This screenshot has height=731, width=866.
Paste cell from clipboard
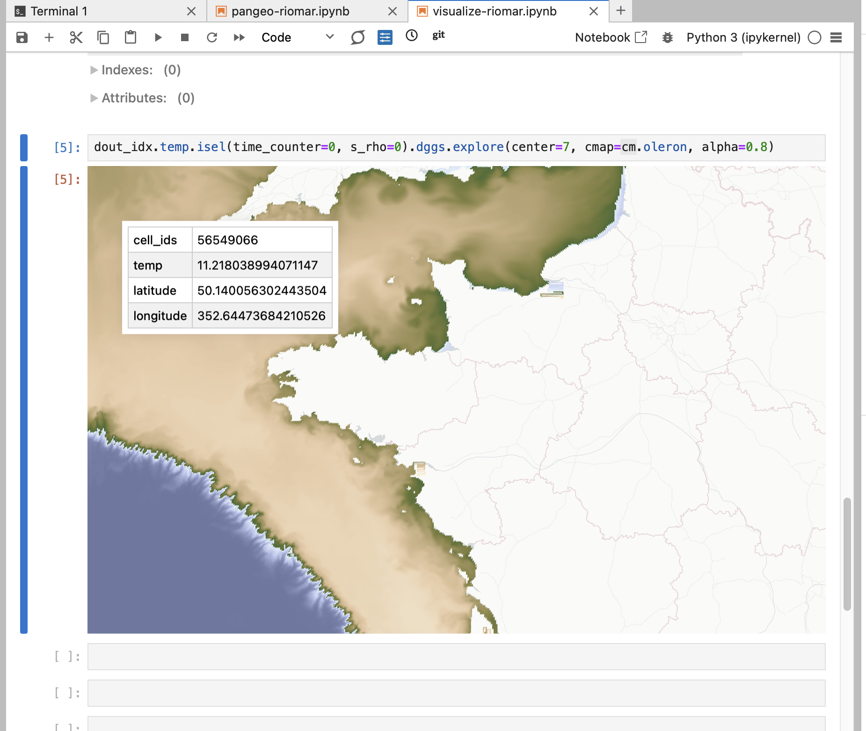point(131,37)
